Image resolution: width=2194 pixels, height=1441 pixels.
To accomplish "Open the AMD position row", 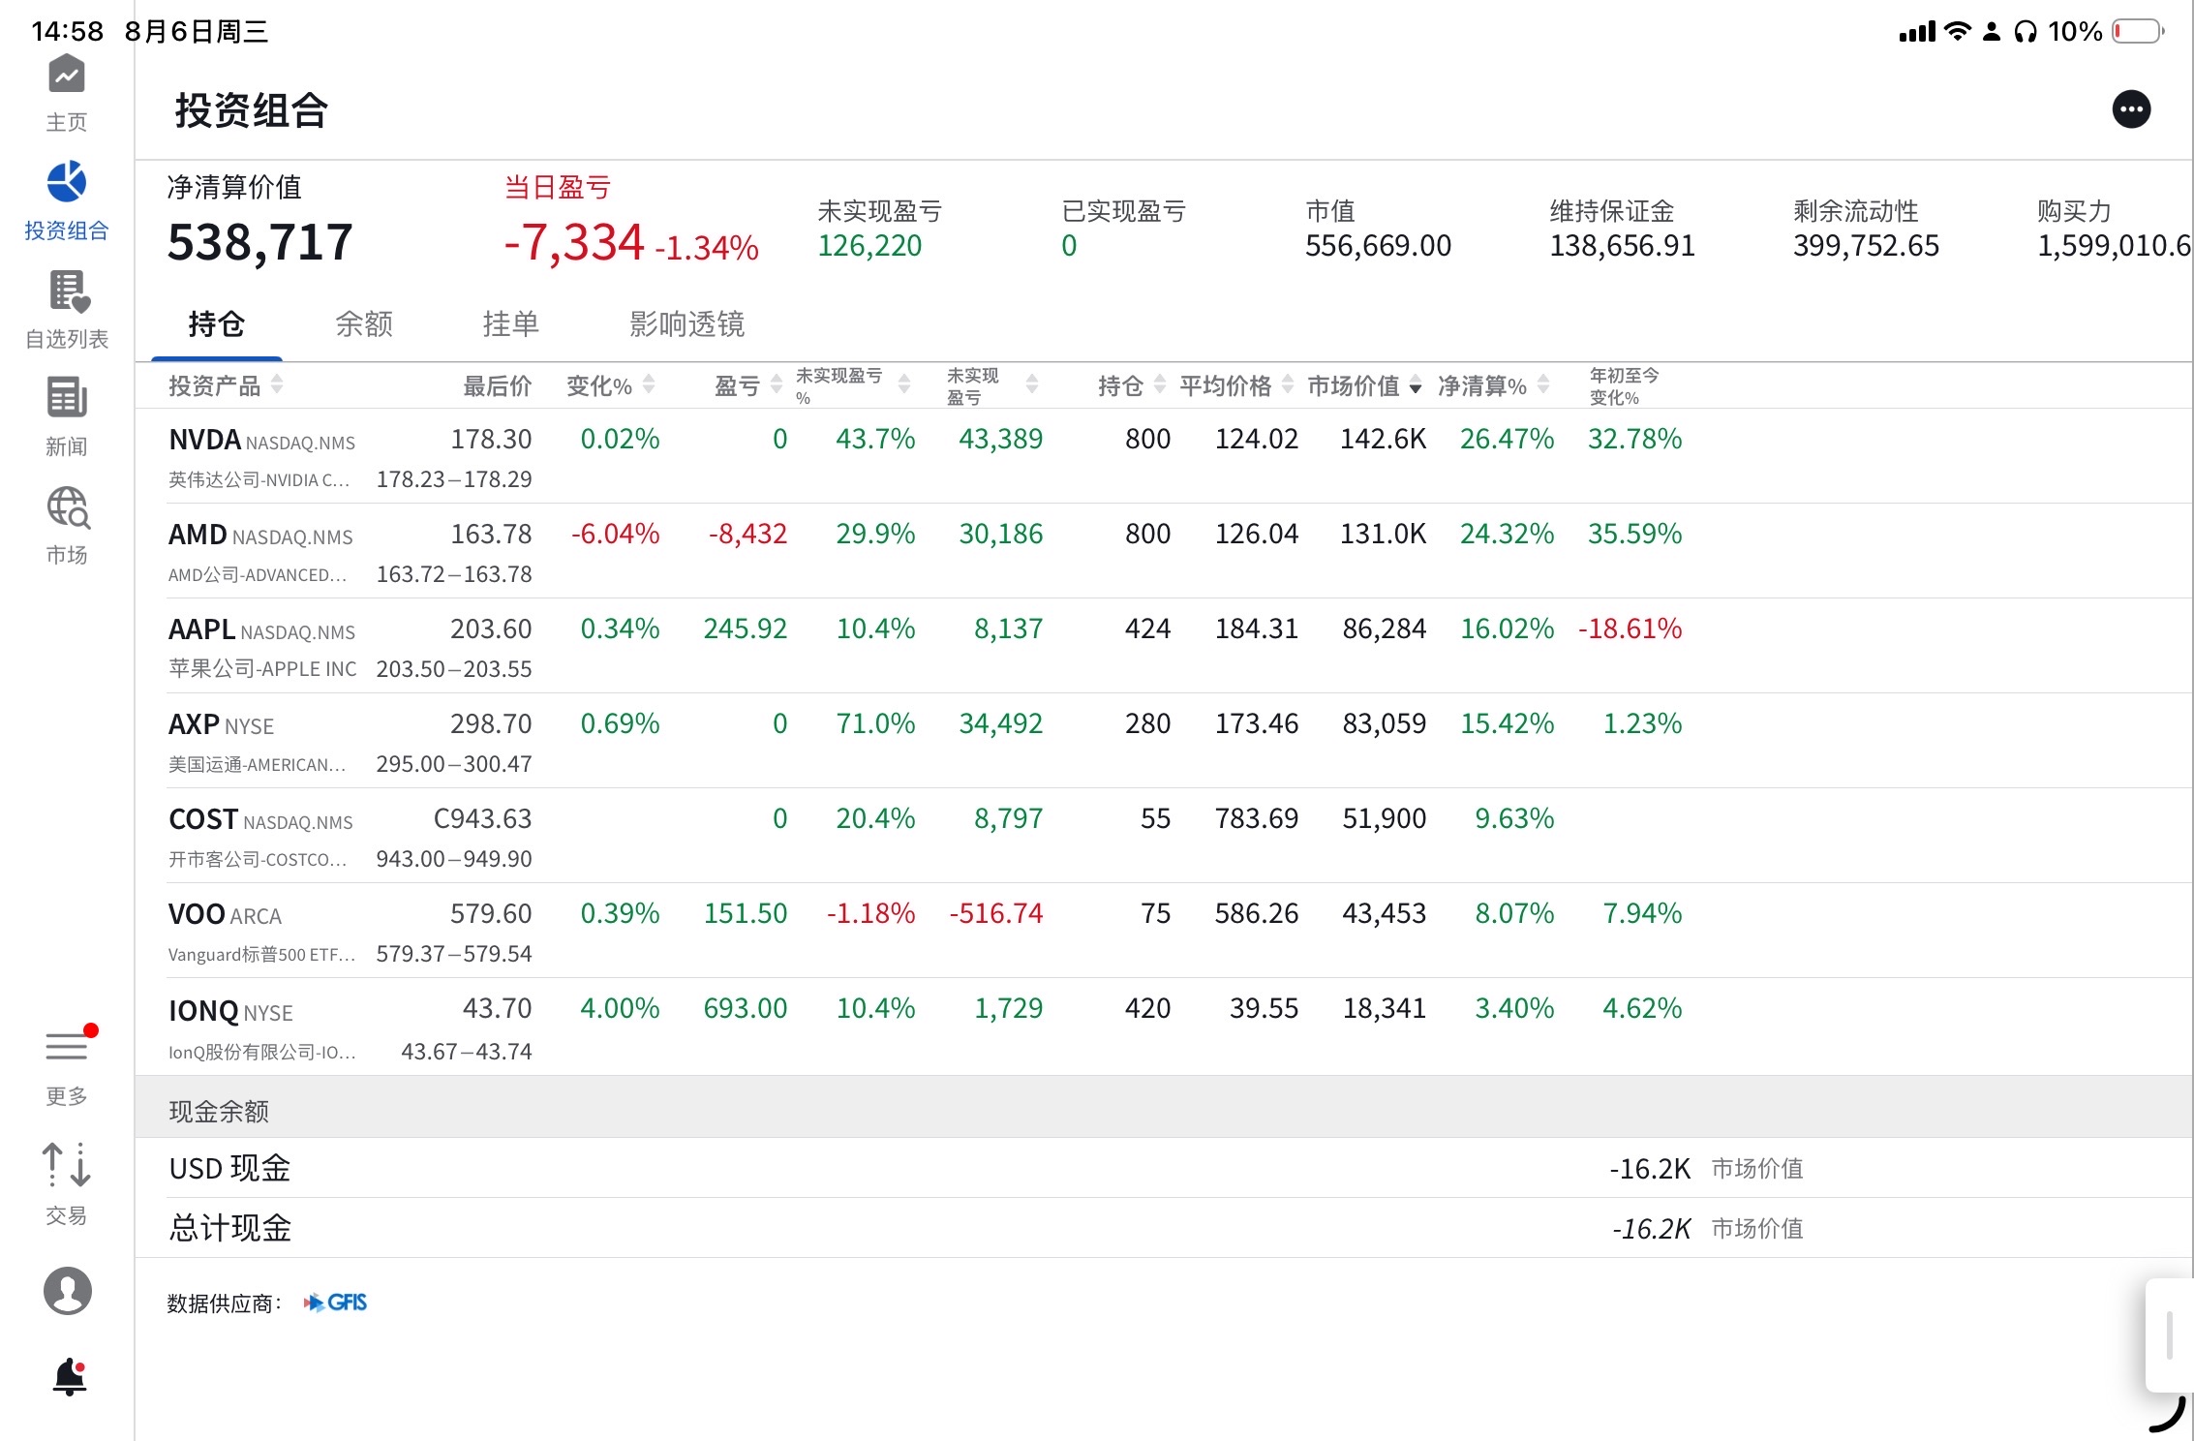I will click(x=1163, y=551).
